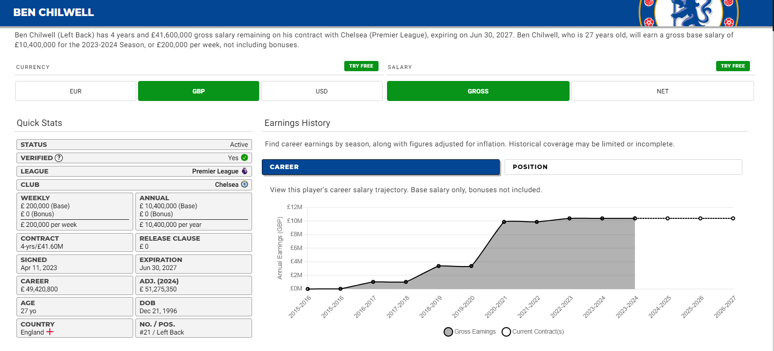
Task: Click the signed date 'Apr 11, 2023'
Action: click(x=39, y=268)
